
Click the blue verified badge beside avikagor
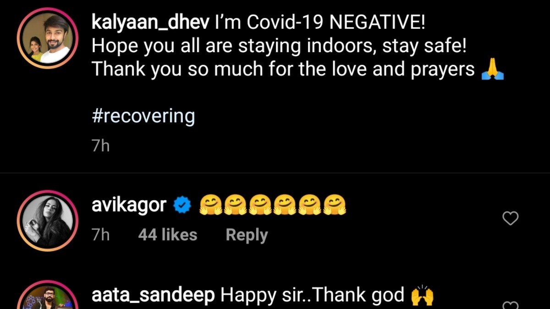[x=182, y=206]
